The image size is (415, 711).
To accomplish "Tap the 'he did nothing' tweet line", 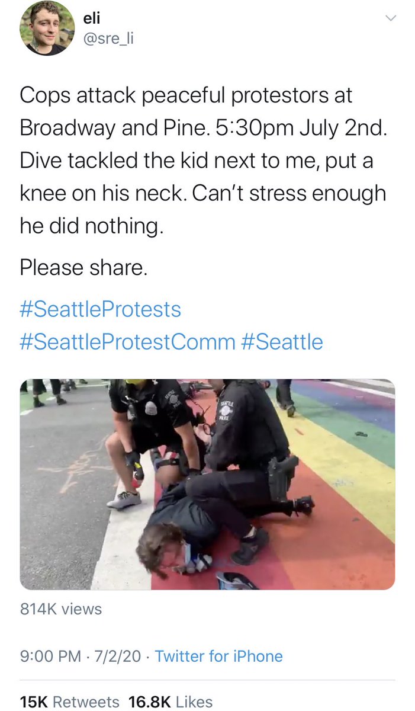I will tap(91, 226).
